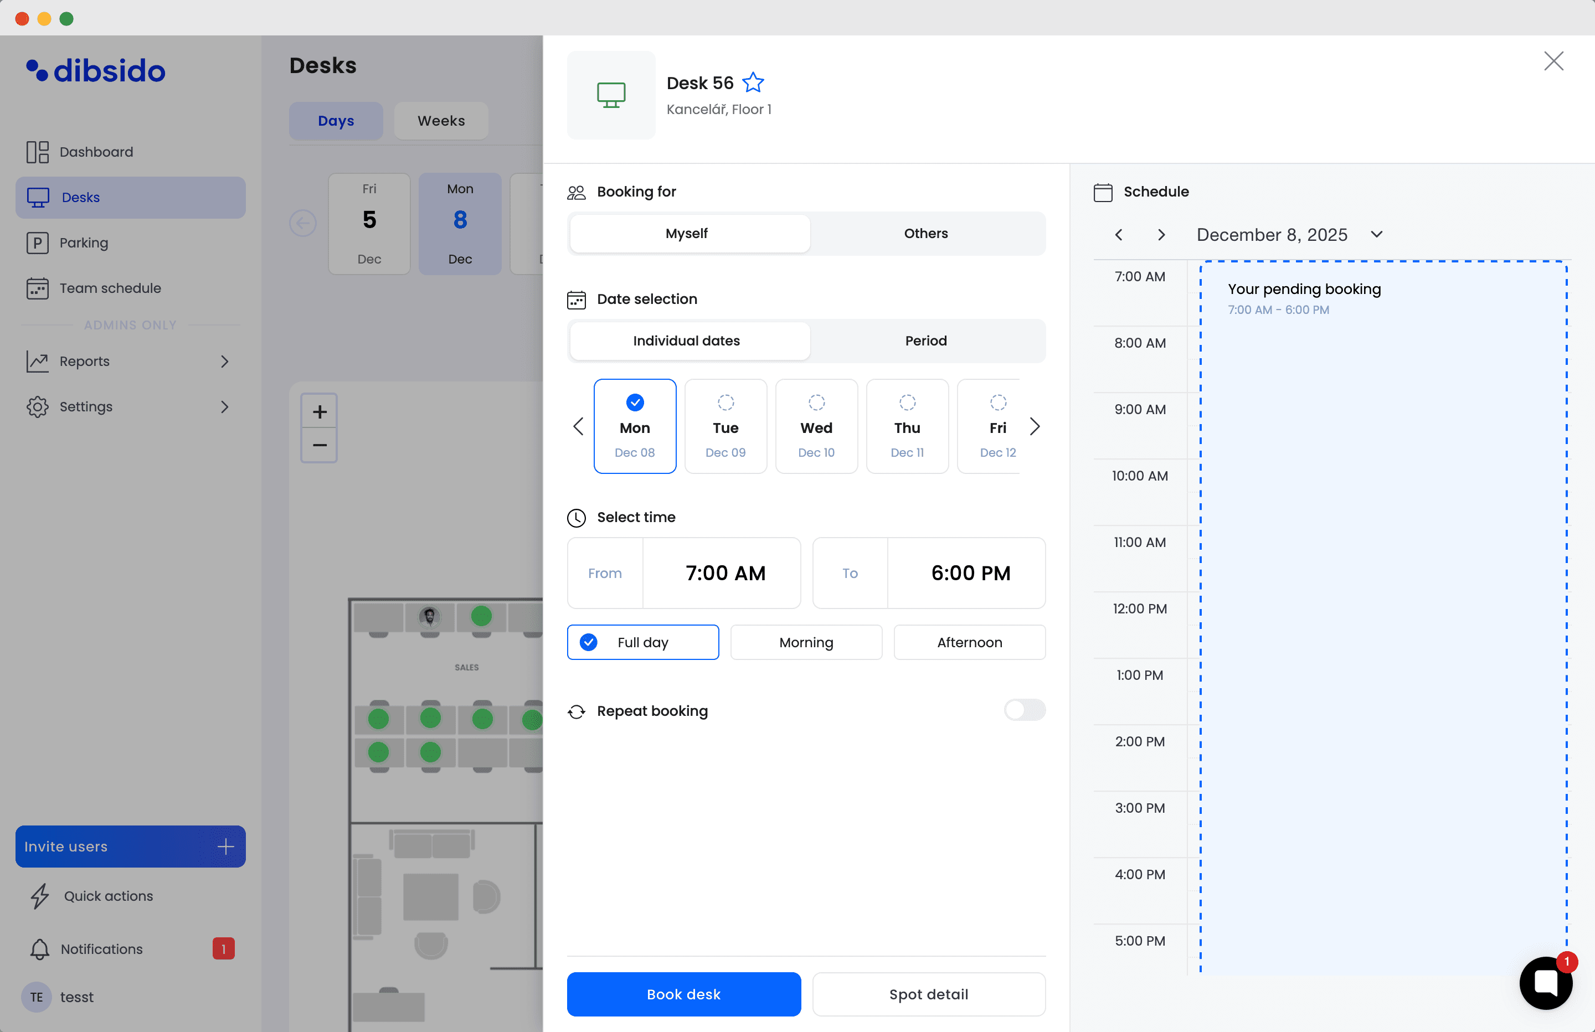Image resolution: width=1595 pixels, height=1032 pixels.
Task: Switch to the Weeks view
Action: tap(440, 121)
